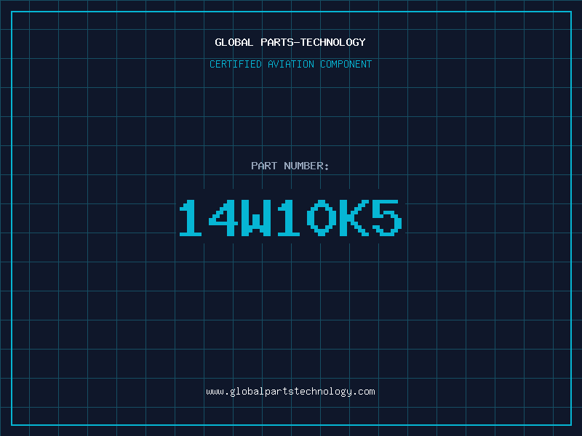The height and width of the screenshot is (436, 582).
Task: Click the PART NUMBER: label
Action: [290, 166]
